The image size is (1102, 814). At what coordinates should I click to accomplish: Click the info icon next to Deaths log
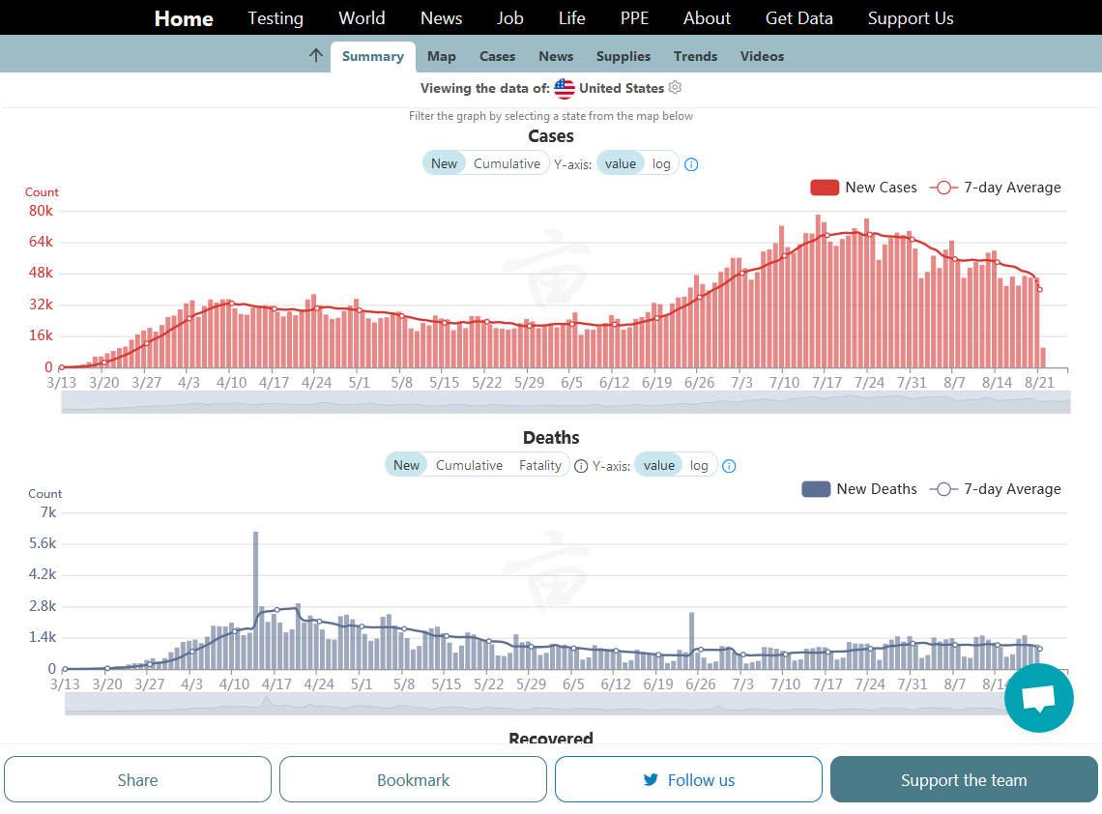(x=730, y=466)
